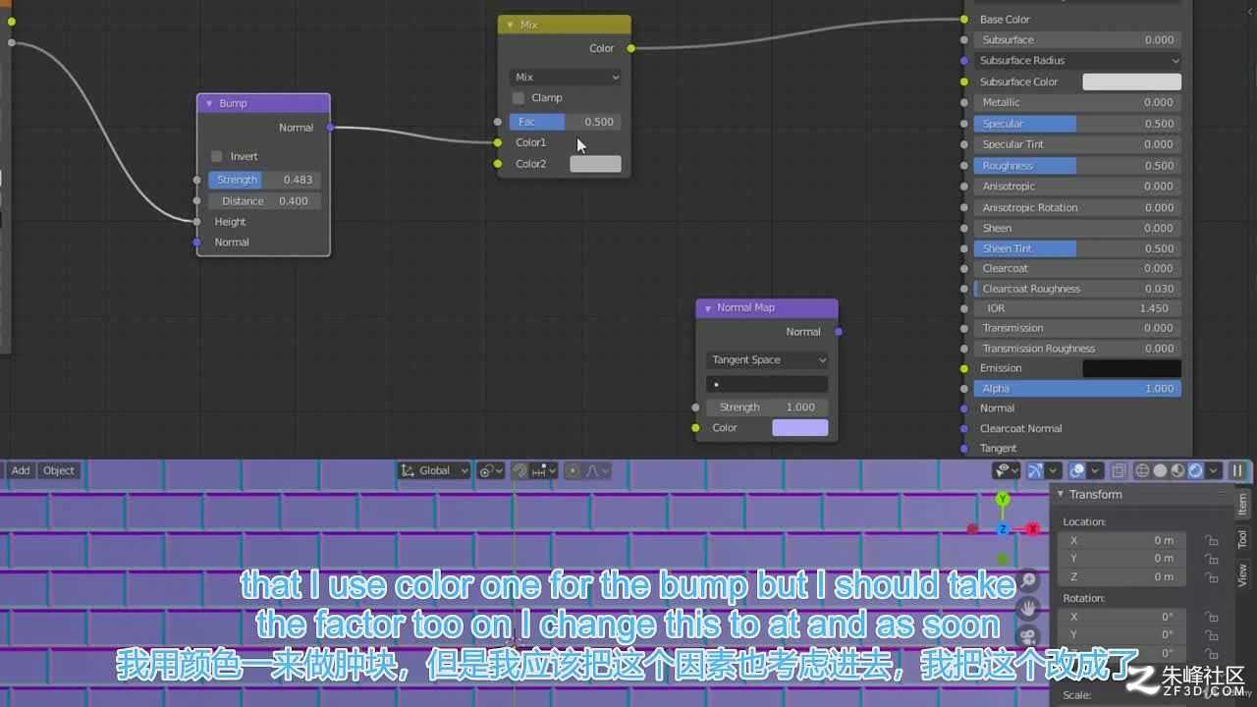This screenshot has height=707, width=1257.
Task: Switch to the Tool sidebar tab
Action: coord(1242,539)
